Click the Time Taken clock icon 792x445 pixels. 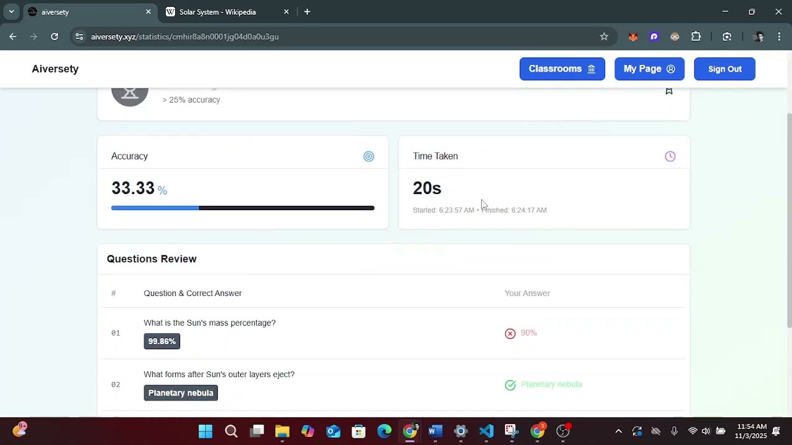coord(670,156)
